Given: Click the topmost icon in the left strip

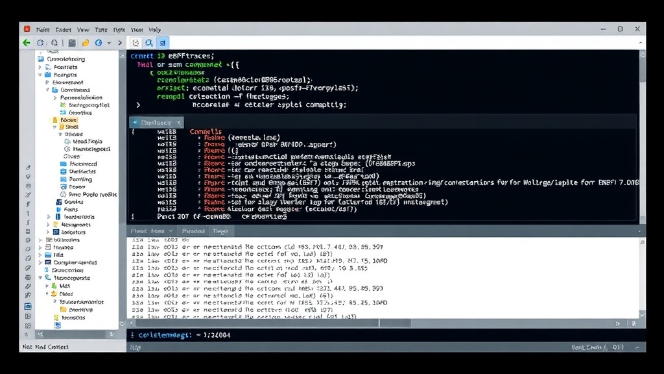Looking at the screenshot, I should [28, 168].
